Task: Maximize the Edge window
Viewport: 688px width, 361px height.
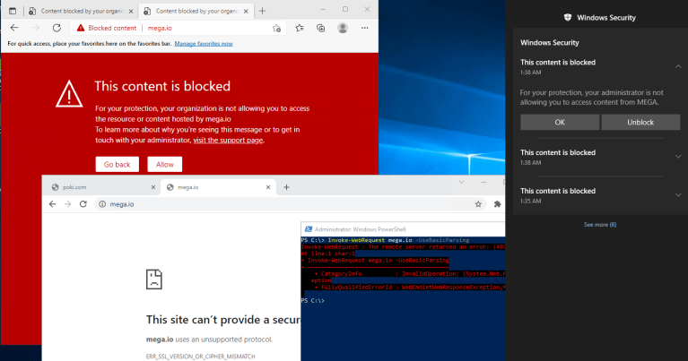Action: pos(345,9)
